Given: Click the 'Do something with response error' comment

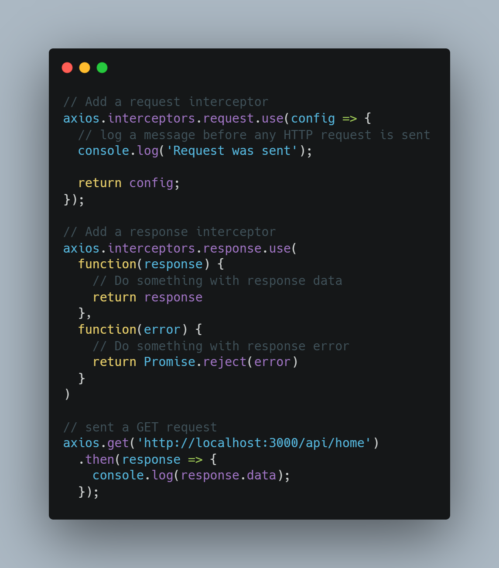Looking at the screenshot, I should pos(221,346).
